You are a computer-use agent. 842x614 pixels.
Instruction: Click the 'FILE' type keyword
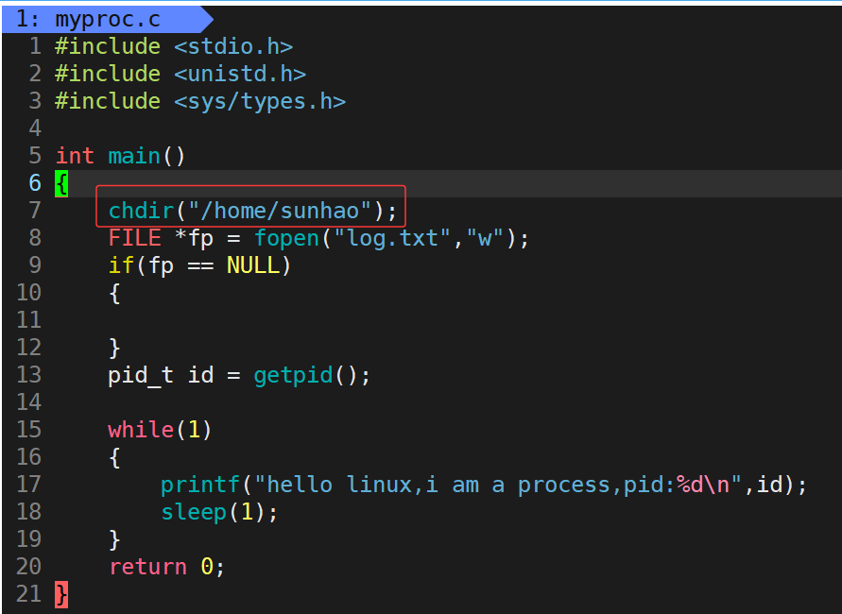point(134,238)
